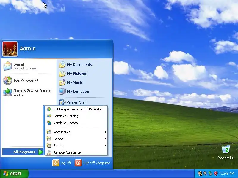This screenshot has height=178, width=238.
Task: Click the Remote Assistance icon
Action: [x=49, y=152]
